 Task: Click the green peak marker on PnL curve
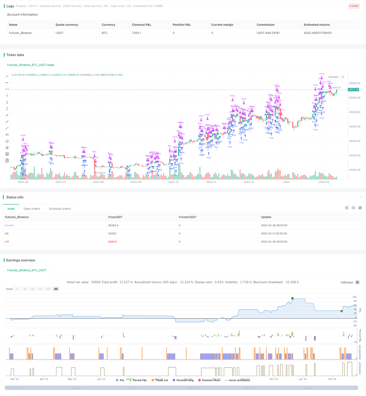point(292,298)
